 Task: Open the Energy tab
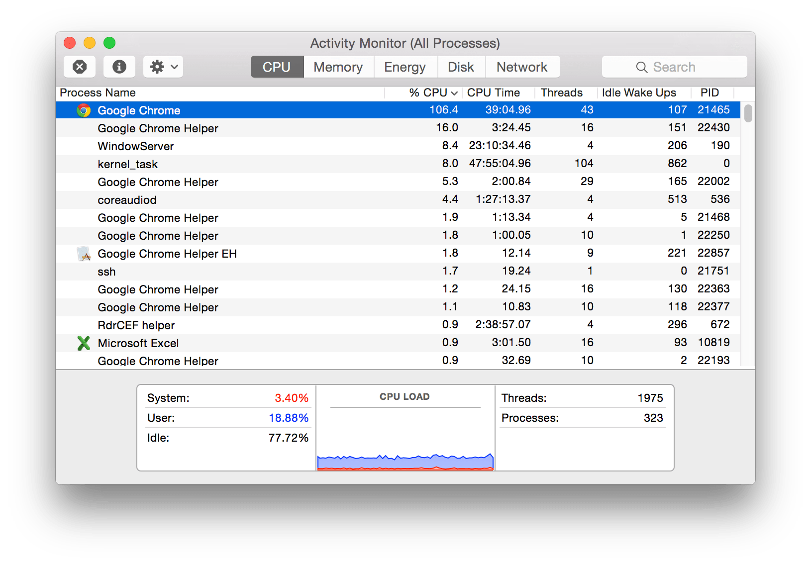(x=405, y=67)
